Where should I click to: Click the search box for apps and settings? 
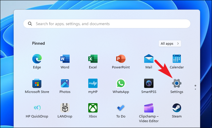coord(107,24)
